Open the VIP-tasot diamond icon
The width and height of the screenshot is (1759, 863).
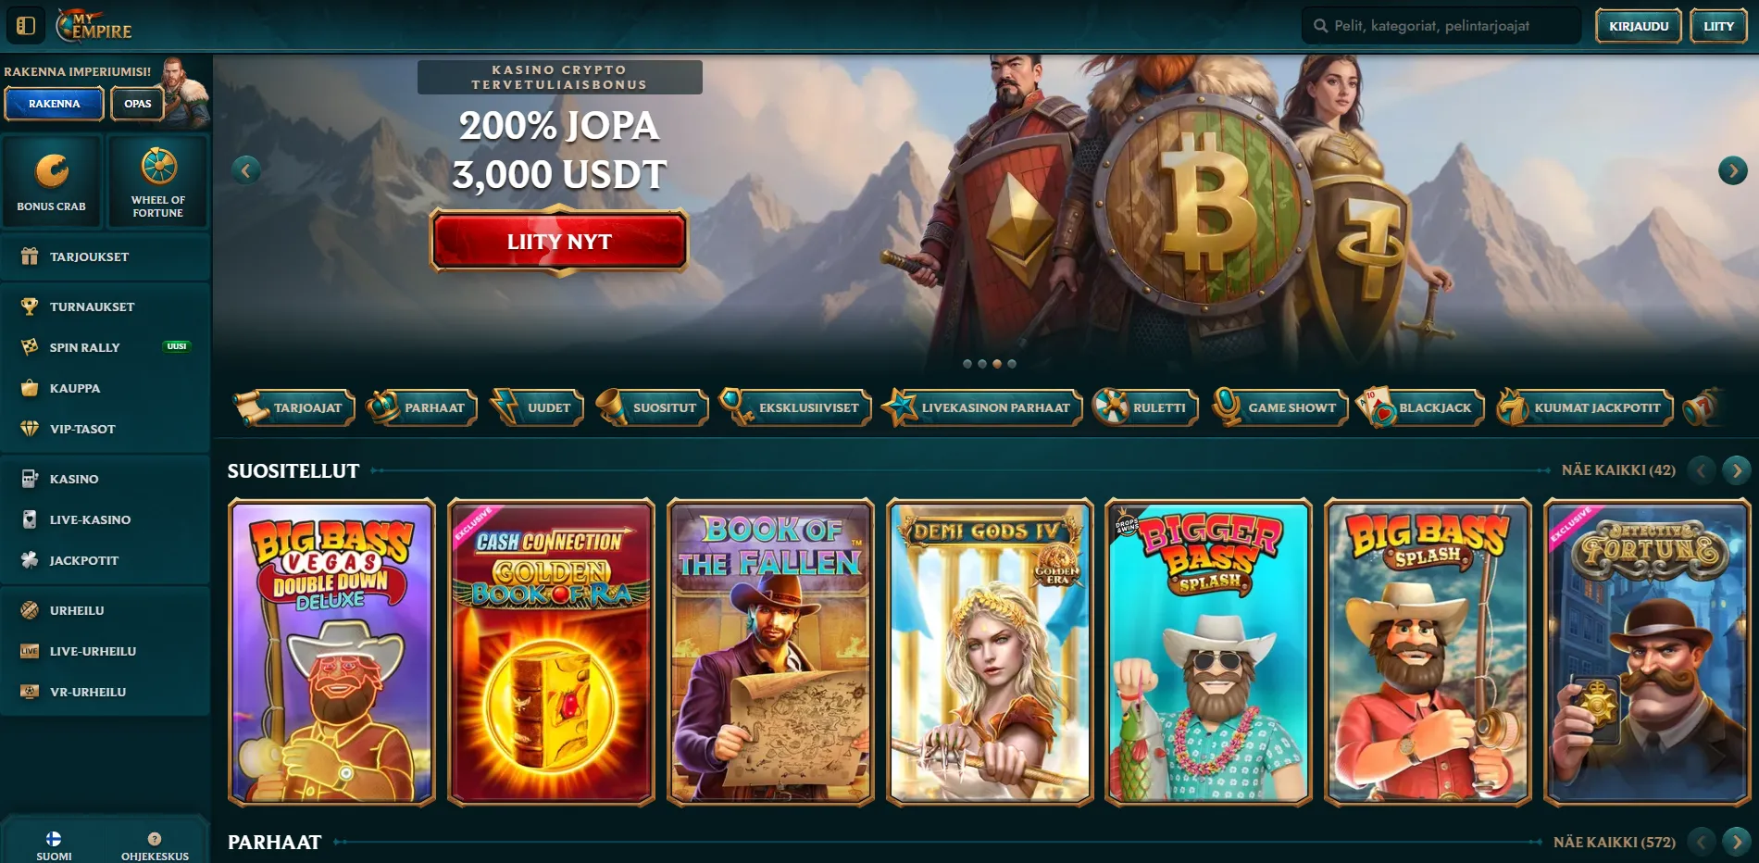pos(30,429)
